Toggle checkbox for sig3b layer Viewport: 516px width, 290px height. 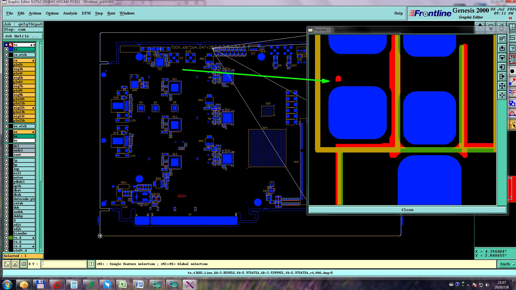(6, 69)
